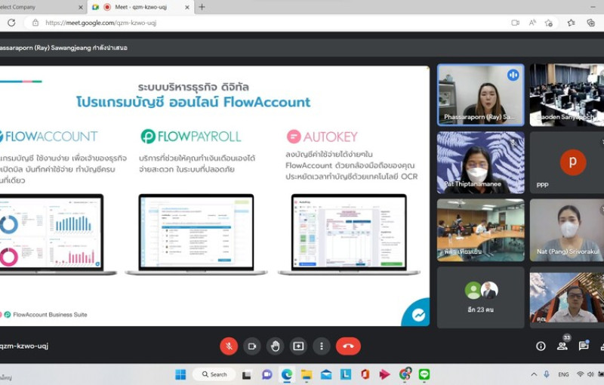Viewport: 604px width, 385px height.
Task: Select Nat (Pang) Srivorakul video tile
Action: point(567,230)
